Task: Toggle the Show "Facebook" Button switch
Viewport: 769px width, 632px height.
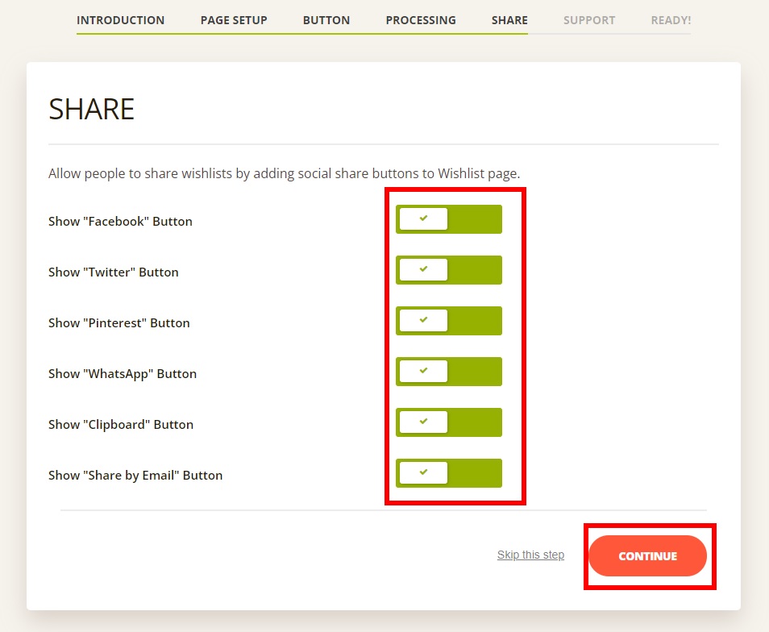Action: point(449,219)
